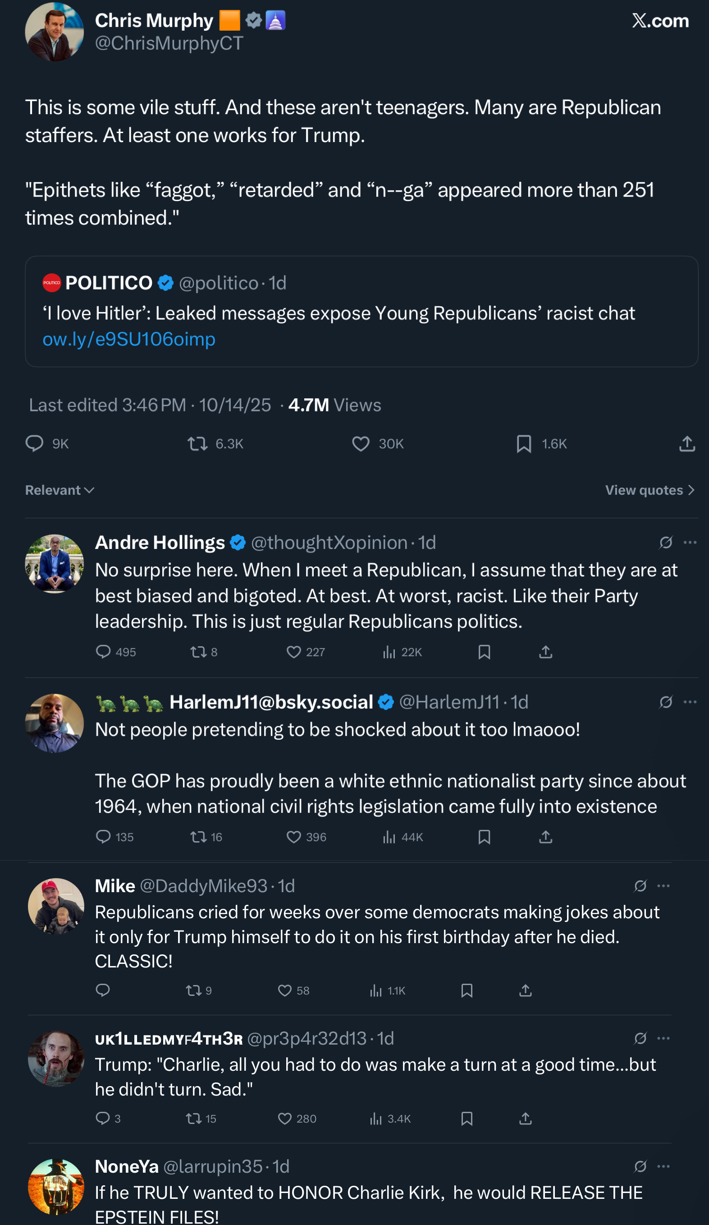Open the @ChrisMurphyCT handle
The height and width of the screenshot is (1225, 709).
pyautogui.click(x=169, y=43)
